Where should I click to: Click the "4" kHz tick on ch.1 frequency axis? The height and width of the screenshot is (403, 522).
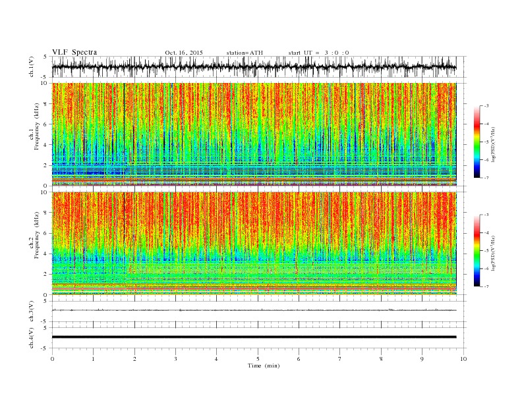click(46, 145)
